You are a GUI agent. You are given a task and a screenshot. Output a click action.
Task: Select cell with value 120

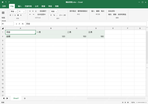click(51, 36)
